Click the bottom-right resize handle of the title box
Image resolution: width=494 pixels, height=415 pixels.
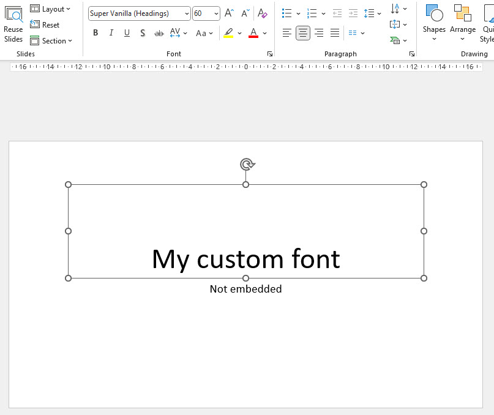pos(424,278)
